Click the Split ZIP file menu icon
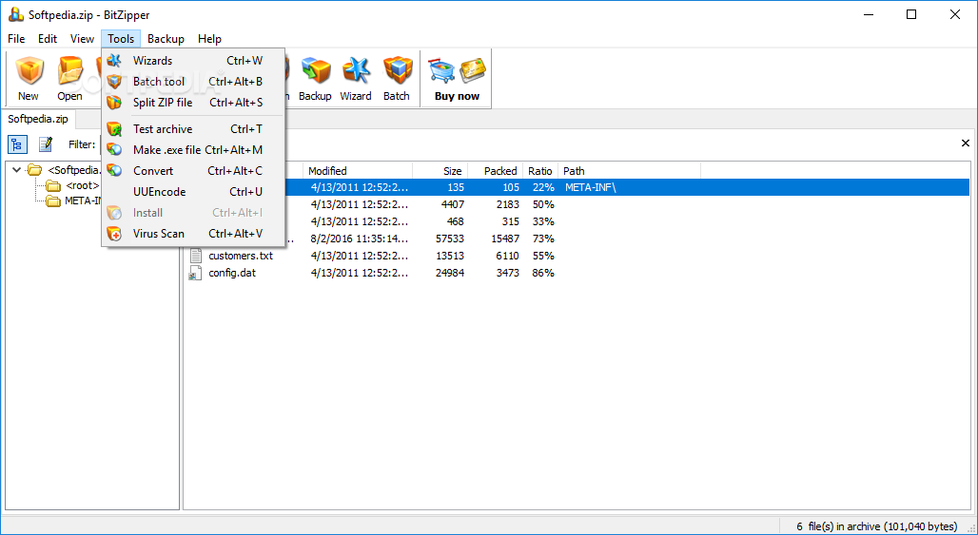This screenshot has height=535, width=978. (x=114, y=102)
